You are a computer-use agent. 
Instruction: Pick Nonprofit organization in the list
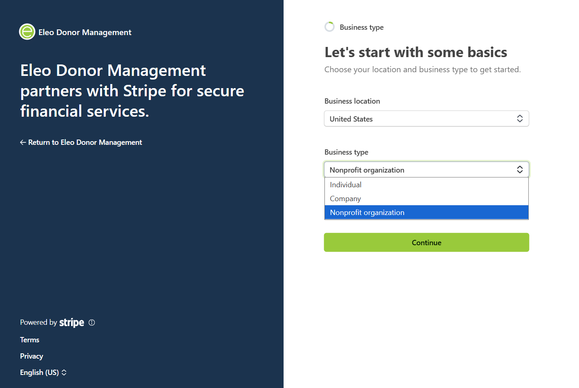(426, 213)
